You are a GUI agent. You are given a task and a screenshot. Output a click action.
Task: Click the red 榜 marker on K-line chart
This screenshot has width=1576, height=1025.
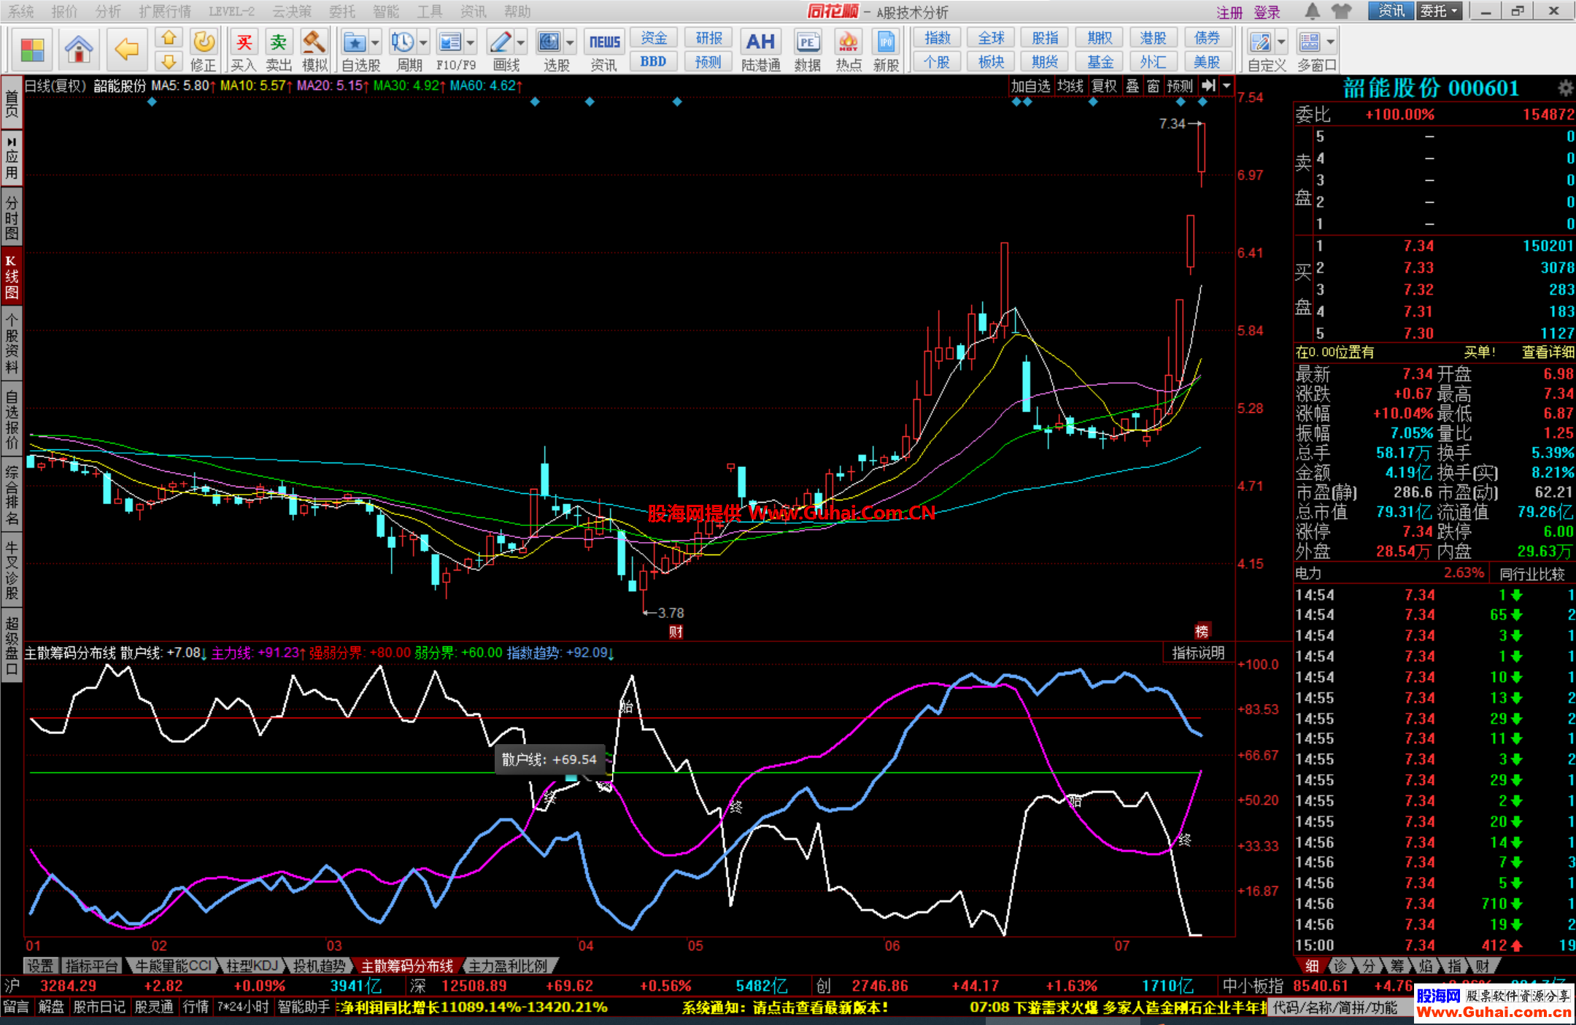1202,632
